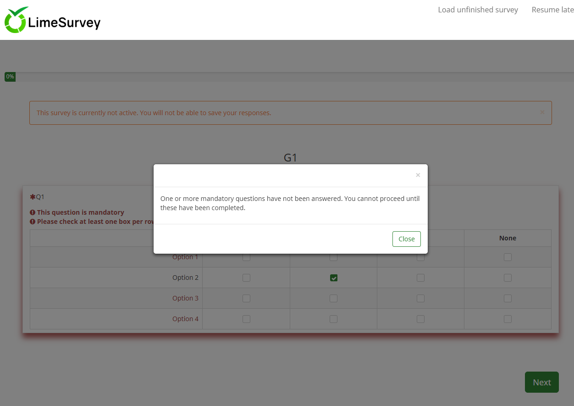Check first column box for Option 2

click(246, 278)
